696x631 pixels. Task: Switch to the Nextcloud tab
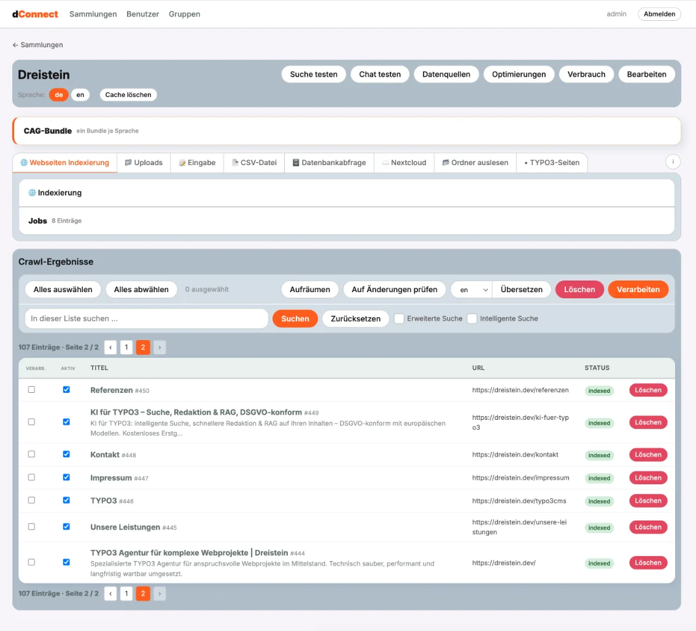(404, 163)
